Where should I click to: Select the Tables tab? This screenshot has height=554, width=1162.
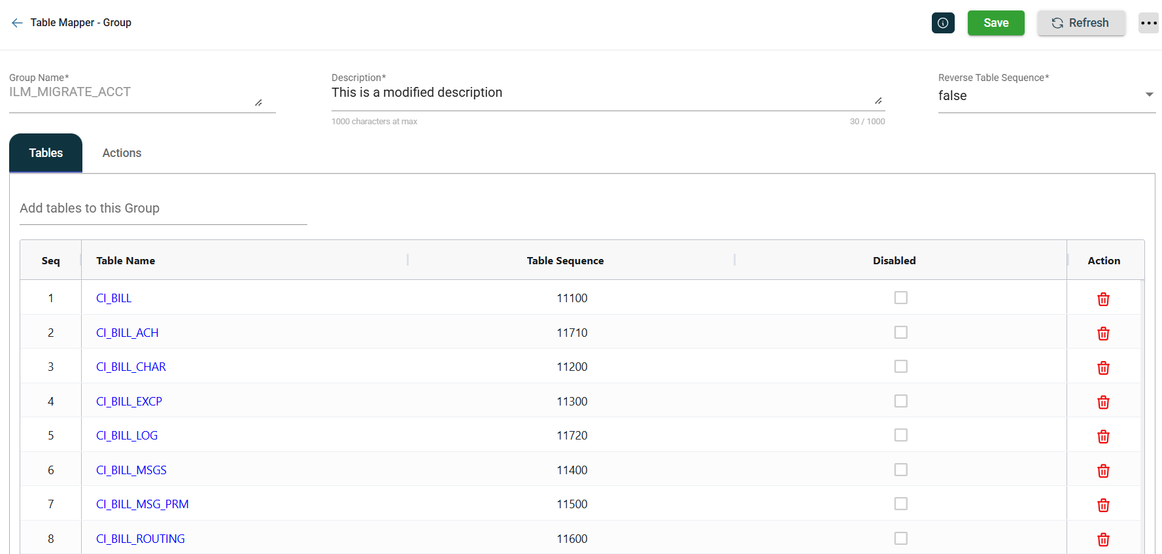pos(46,153)
